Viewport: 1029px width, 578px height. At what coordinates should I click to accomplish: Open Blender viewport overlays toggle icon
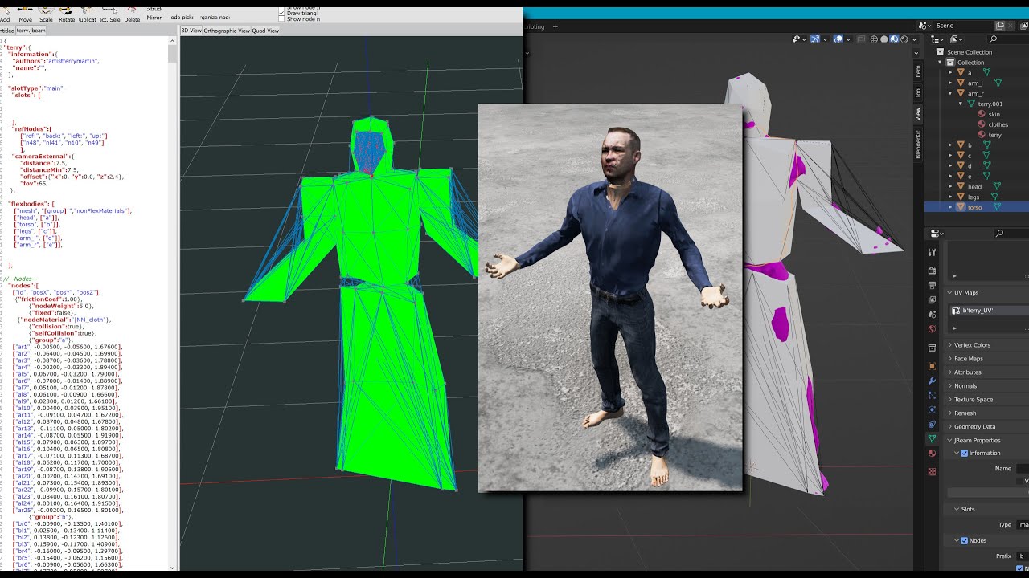(x=838, y=39)
